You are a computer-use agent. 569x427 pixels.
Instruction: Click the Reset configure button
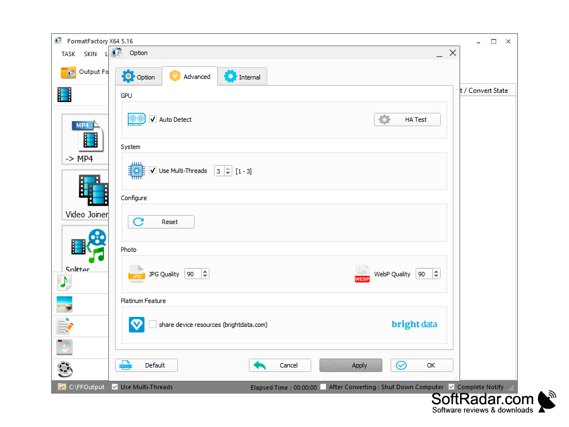pos(161,222)
